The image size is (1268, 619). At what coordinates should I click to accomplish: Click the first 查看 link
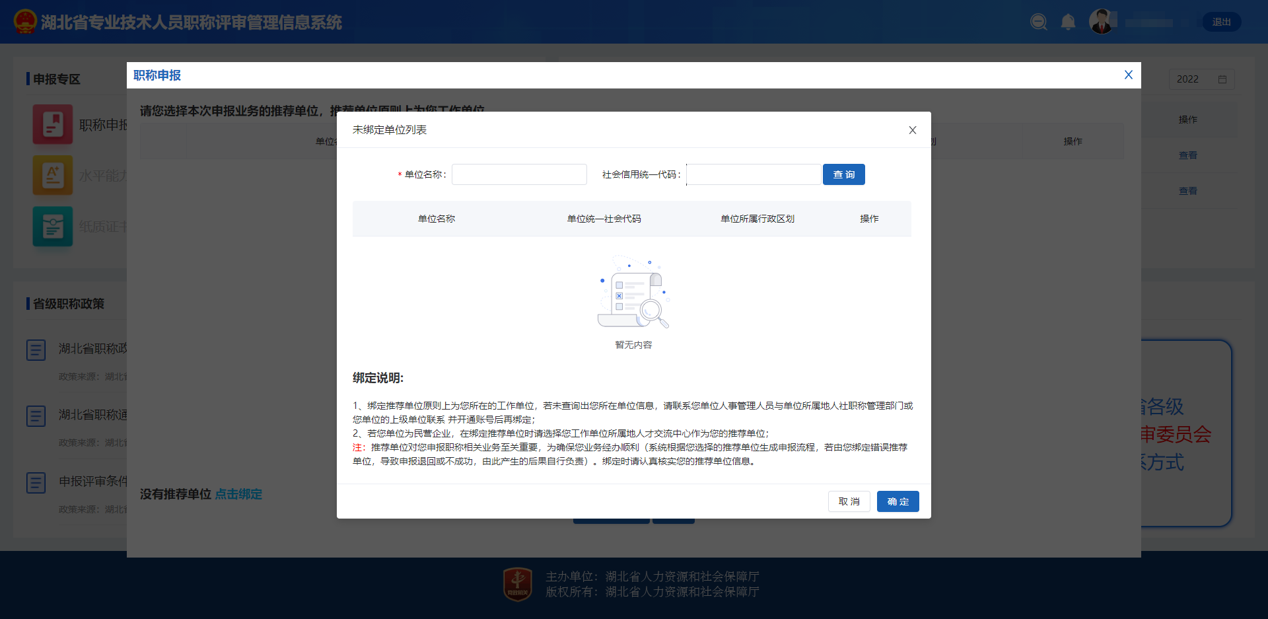pyautogui.click(x=1187, y=155)
